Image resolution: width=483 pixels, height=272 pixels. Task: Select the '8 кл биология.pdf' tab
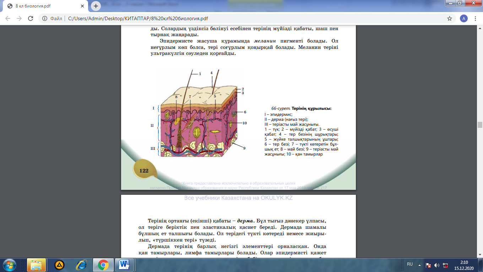click(45, 6)
